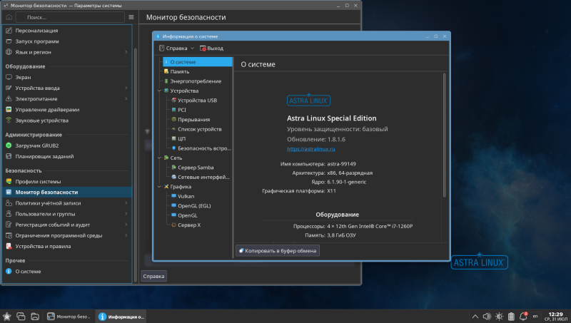
Task: Click the battery icon in tray
Action: (x=511, y=317)
